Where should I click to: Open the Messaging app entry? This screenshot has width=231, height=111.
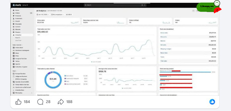[x=19, y=93]
